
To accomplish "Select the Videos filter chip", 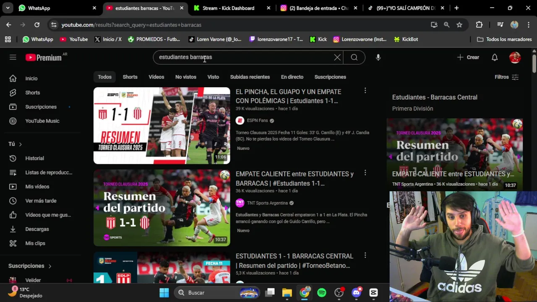I will (x=156, y=77).
